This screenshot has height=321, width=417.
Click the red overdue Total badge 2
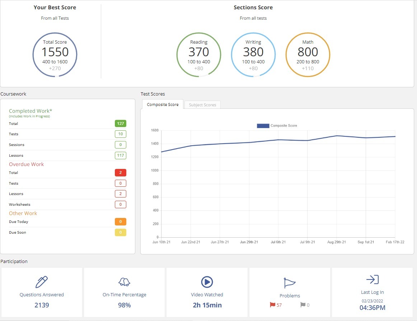120,172
